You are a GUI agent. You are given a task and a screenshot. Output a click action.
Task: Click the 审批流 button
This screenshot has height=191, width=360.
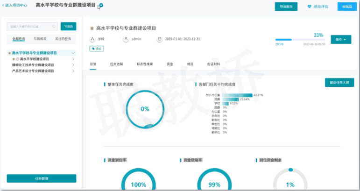coord(347,7)
